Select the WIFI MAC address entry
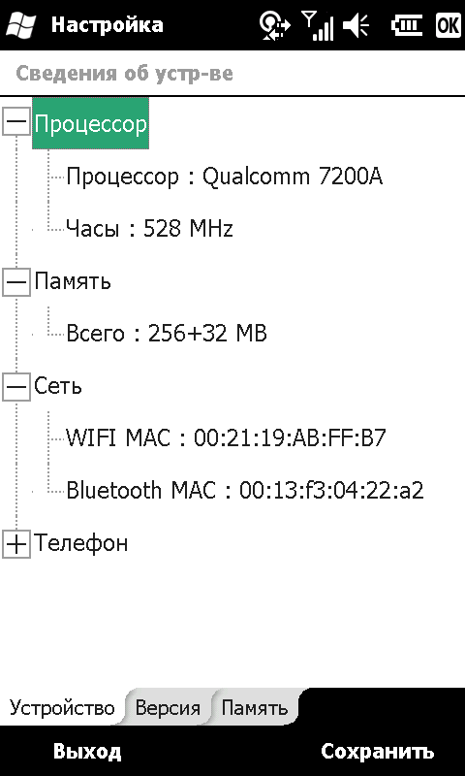The width and height of the screenshot is (465, 776). (x=226, y=438)
